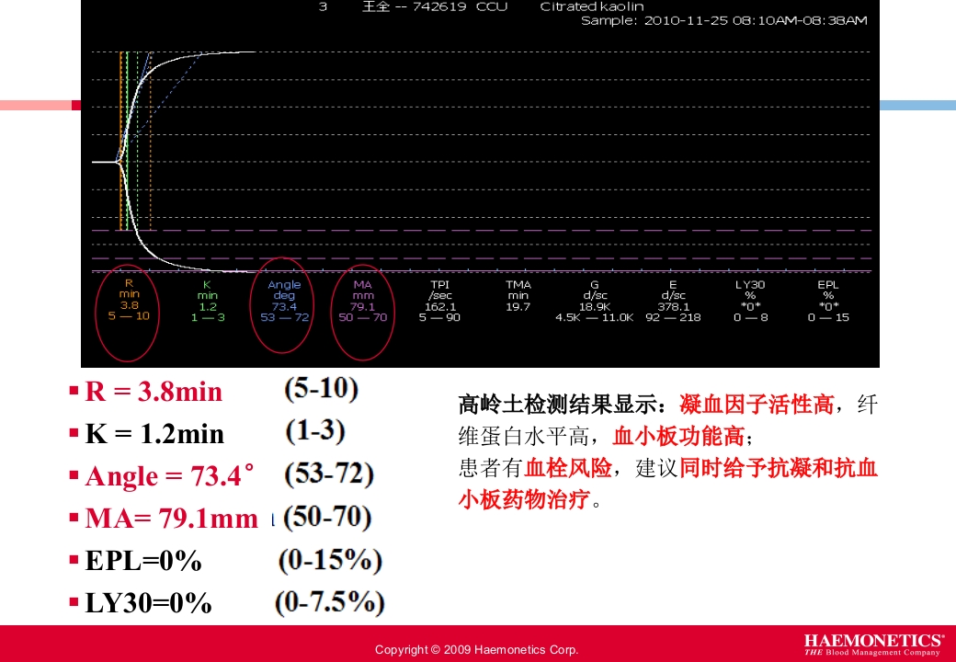The width and height of the screenshot is (956, 662).
Task: Toggle the red bullet beside EPL=0%
Action: click(73, 560)
